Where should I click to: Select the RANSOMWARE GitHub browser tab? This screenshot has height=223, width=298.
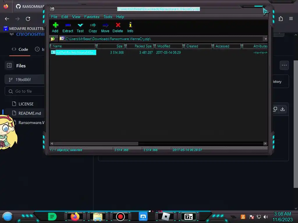click(29, 6)
